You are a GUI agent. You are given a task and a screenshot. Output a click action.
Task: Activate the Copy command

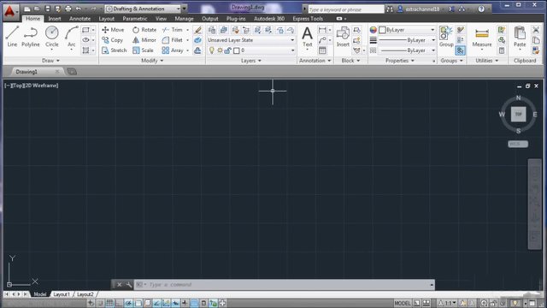[x=112, y=40]
